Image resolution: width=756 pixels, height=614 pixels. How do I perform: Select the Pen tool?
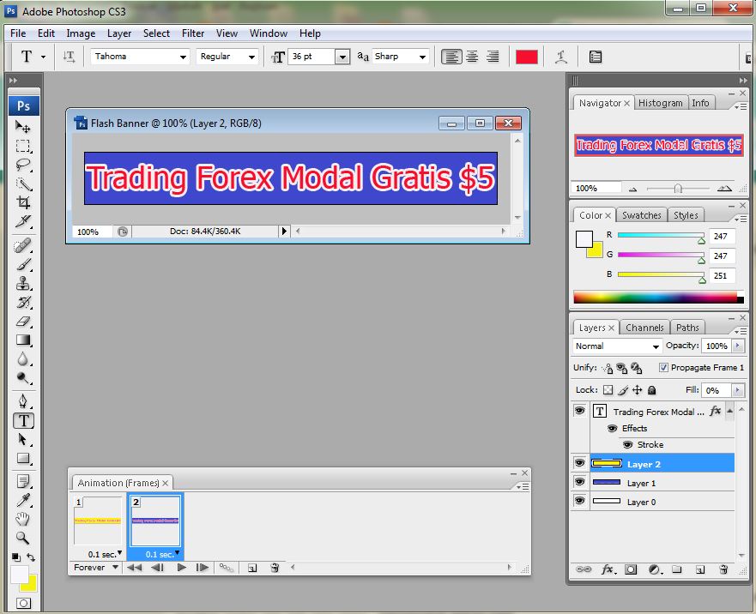point(22,401)
